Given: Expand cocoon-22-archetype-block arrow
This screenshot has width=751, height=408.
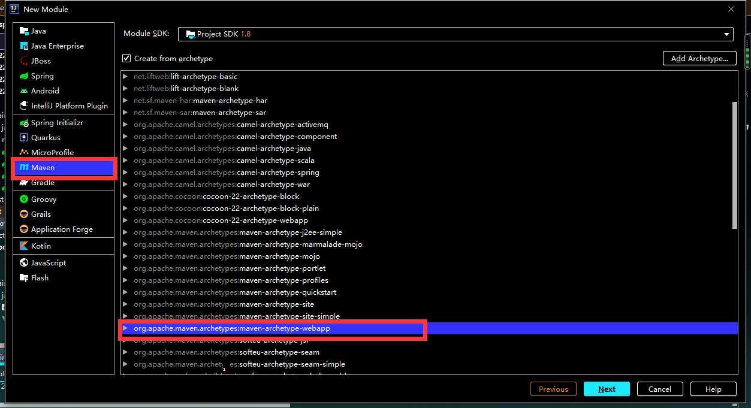Looking at the screenshot, I should (125, 197).
